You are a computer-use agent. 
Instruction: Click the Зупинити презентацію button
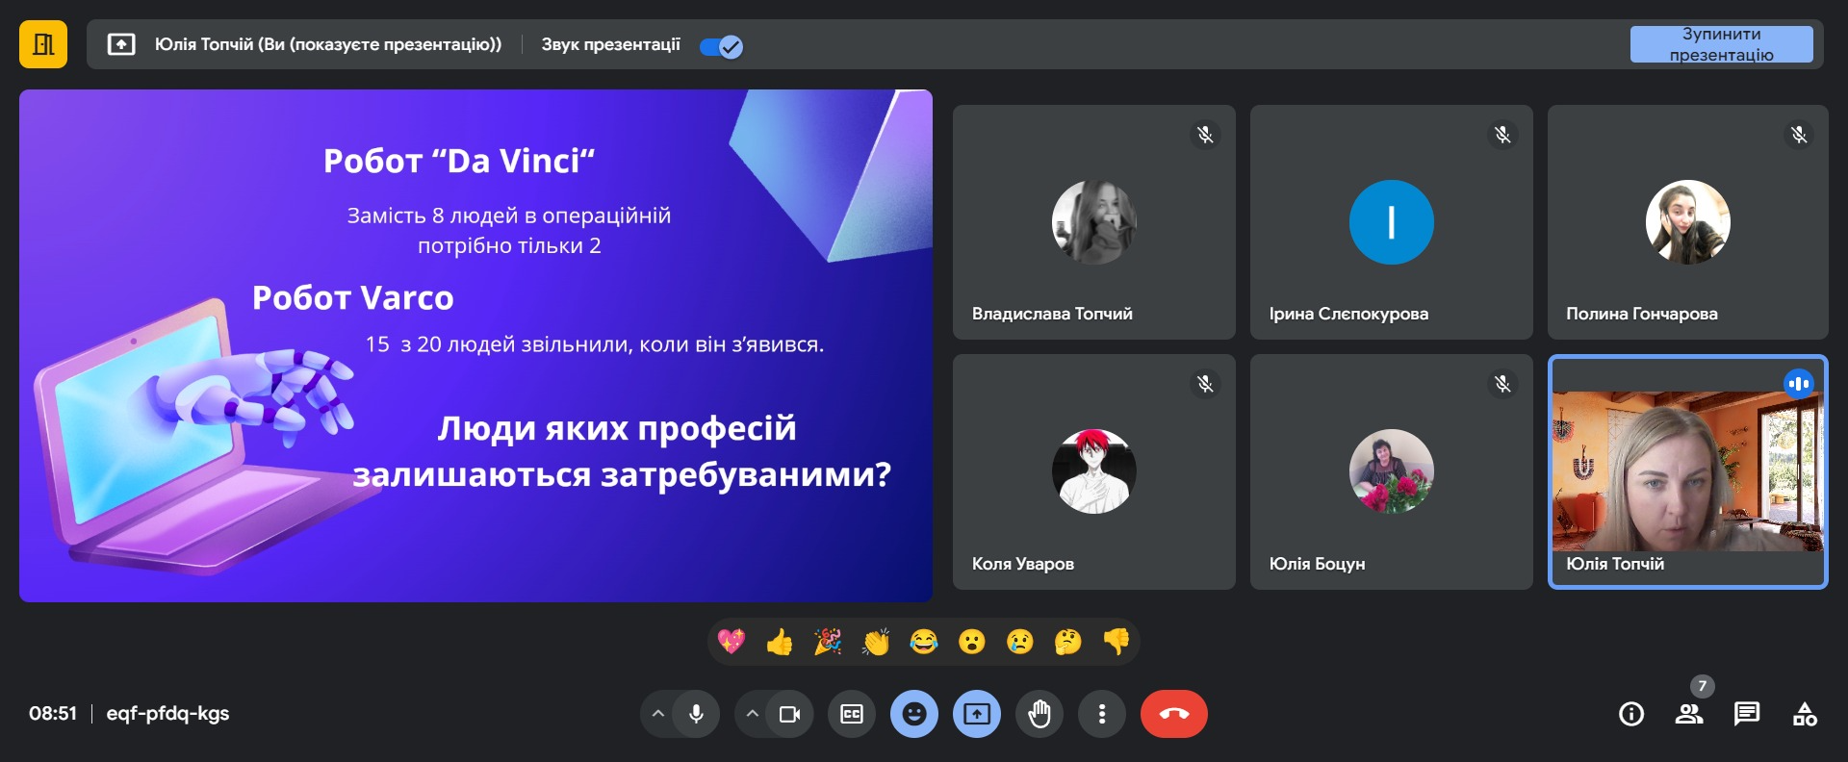[x=1721, y=44]
